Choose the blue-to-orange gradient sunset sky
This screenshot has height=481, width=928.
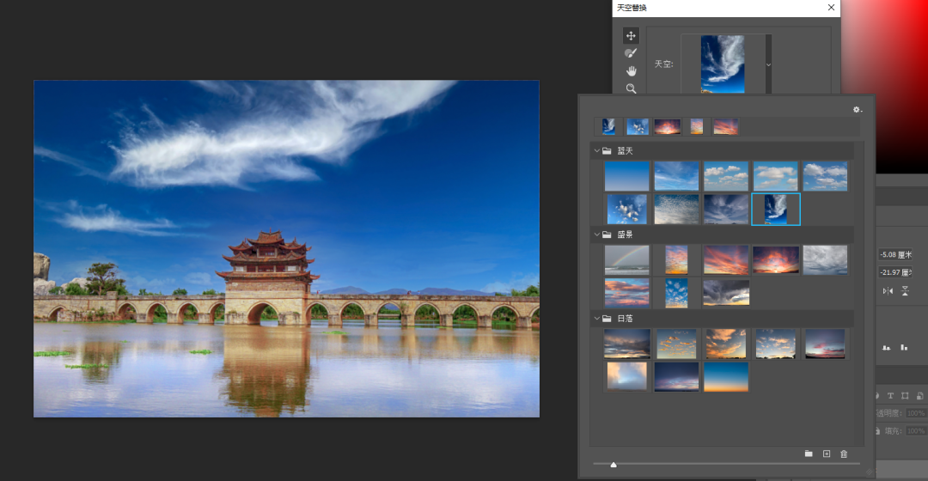click(726, 376)
